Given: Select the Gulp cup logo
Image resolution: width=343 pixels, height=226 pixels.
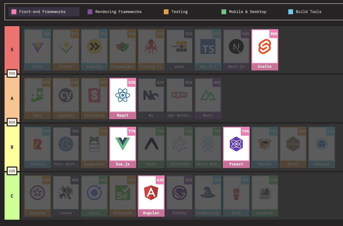Looking at the screenshot, I should [236, 193].
